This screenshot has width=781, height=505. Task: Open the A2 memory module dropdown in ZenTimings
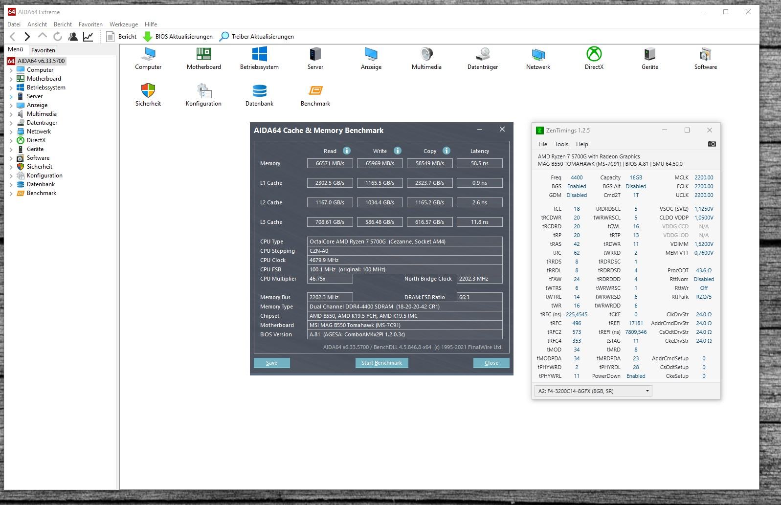(593, 391)
